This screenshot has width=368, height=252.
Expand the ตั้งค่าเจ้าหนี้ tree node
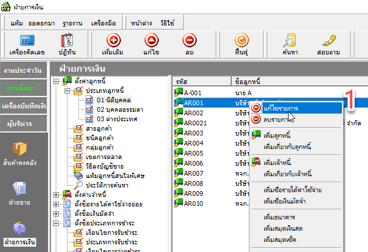coord(57,195)
